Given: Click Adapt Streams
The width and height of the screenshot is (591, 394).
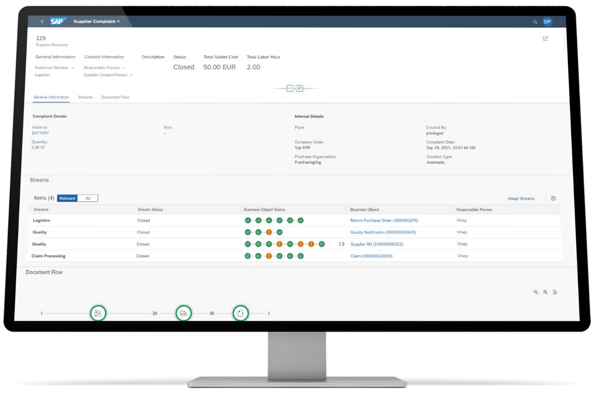Looking at the screenshot, I should (521, 198).
